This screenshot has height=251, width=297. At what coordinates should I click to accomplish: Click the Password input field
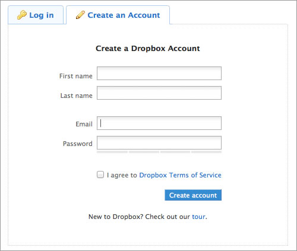(x=159, y=142)
